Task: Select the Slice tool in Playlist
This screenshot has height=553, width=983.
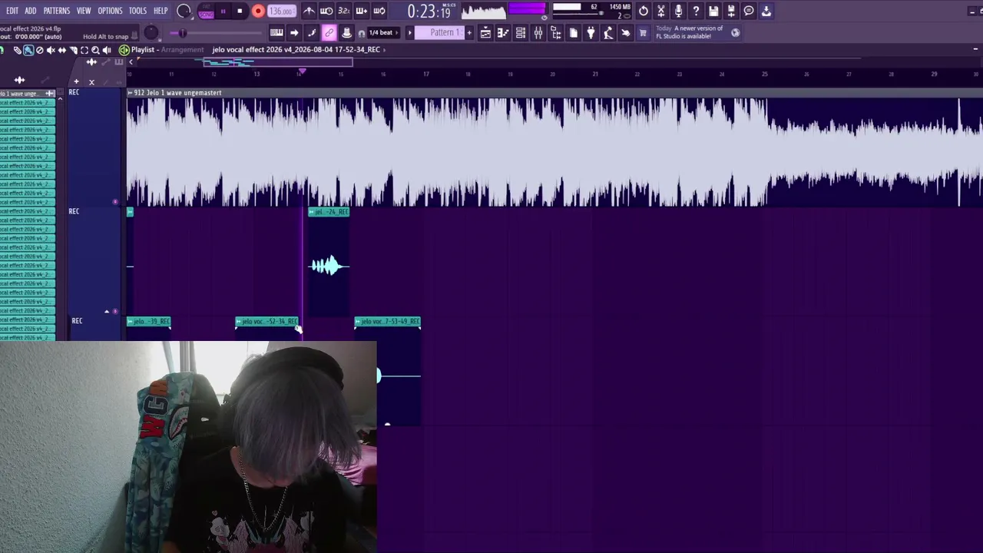Action: [x=74, y=50]
